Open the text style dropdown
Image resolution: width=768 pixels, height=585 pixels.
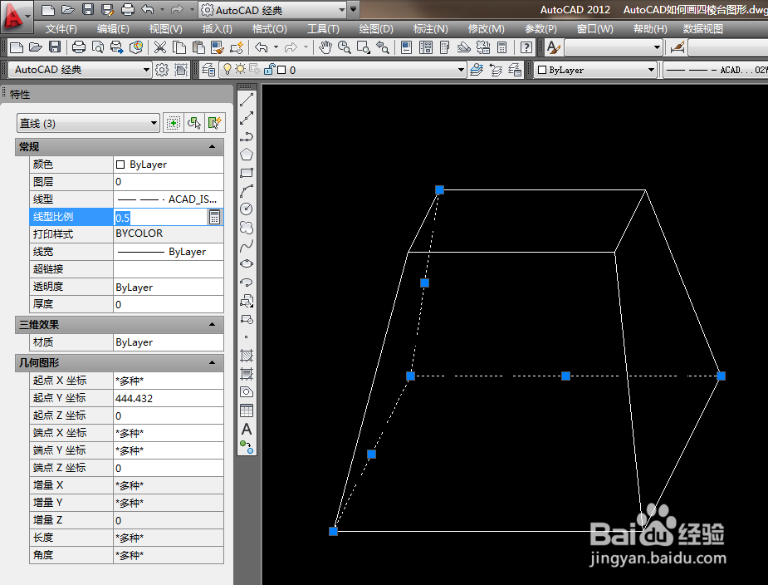tap(614, 47)
